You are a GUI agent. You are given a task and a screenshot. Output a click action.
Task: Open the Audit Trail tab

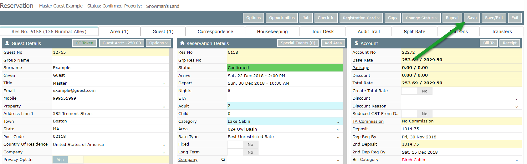click(369, 32)
